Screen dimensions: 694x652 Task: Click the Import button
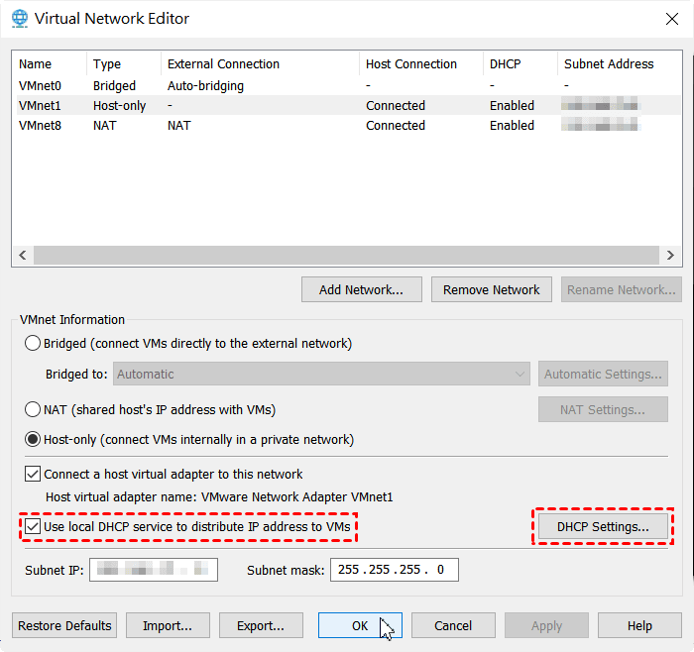point(168,625)
